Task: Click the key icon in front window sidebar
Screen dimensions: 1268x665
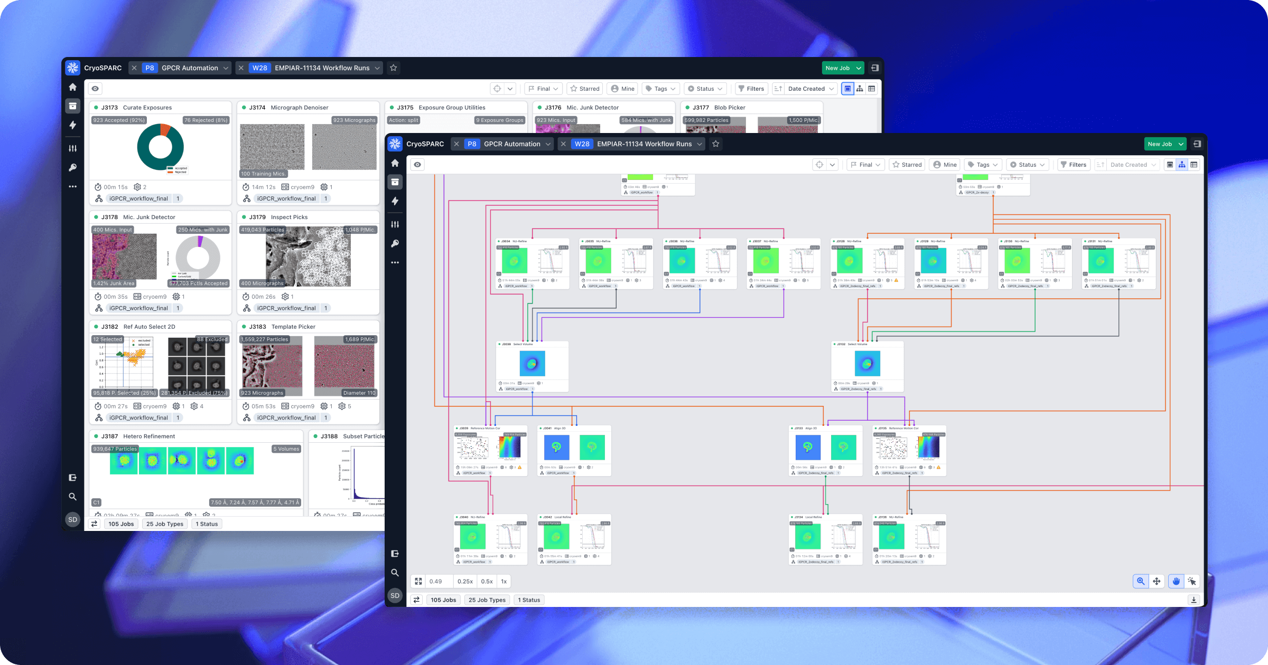Action: (395, 243)
